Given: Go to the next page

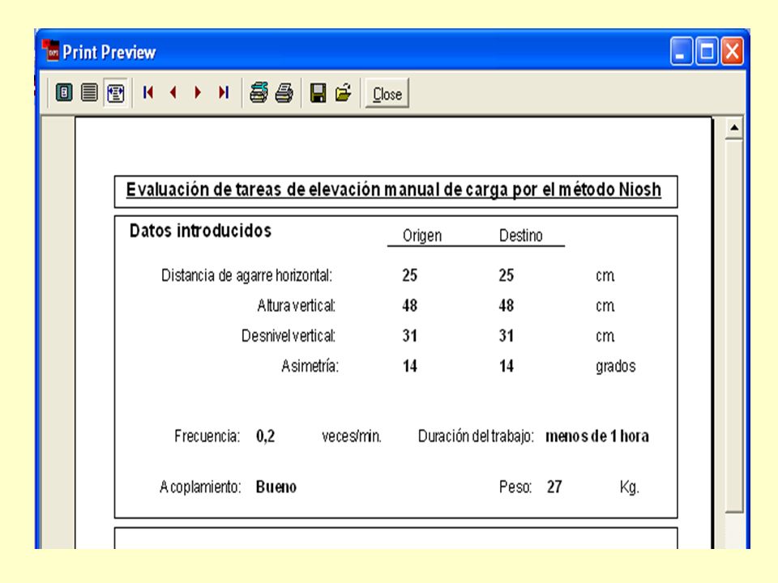Looking at the screenshot, I should pos(198,92).
